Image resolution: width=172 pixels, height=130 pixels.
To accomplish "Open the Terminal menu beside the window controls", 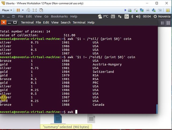I will pos(27,23).
